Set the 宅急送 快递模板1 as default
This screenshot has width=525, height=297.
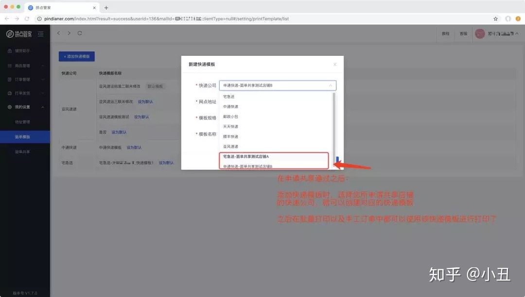pyautogui.click(x=166, y=163)
